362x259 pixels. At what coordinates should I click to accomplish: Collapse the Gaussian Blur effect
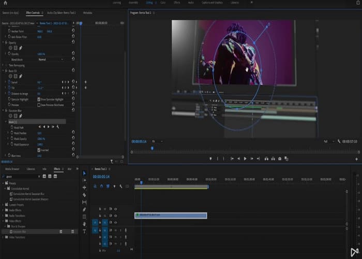3,110
